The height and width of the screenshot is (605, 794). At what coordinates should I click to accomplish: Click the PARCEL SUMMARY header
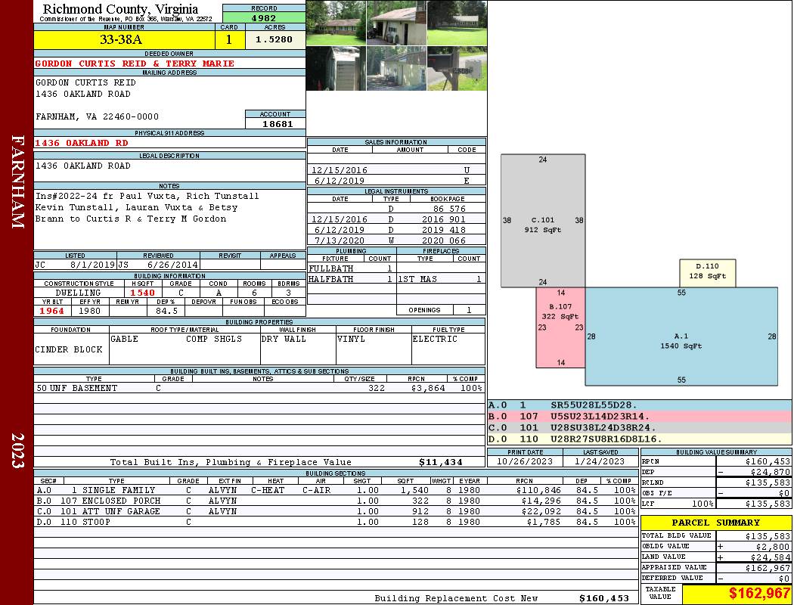[715, 523]
